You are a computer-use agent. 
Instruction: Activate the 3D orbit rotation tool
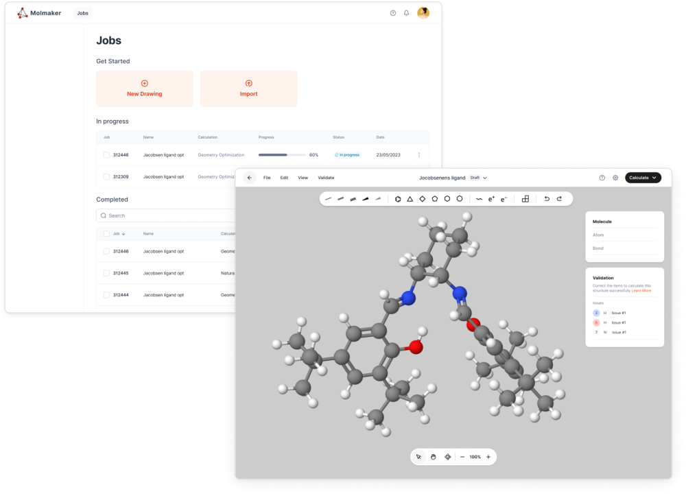[x=448, y=457]
